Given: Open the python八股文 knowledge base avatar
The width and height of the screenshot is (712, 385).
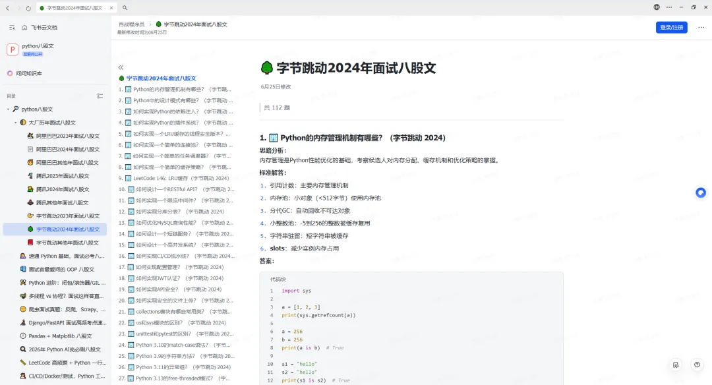Looking at the screenshot, I should (13, 49).
